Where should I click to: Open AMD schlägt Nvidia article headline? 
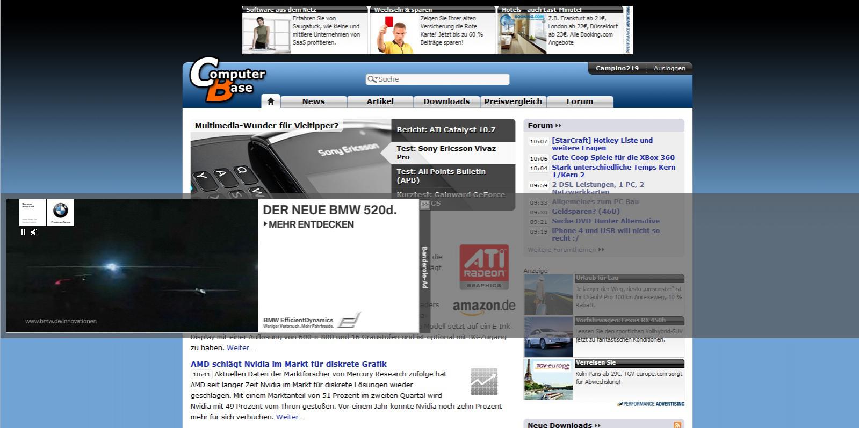pyautogui.click(x=288, y=364)
